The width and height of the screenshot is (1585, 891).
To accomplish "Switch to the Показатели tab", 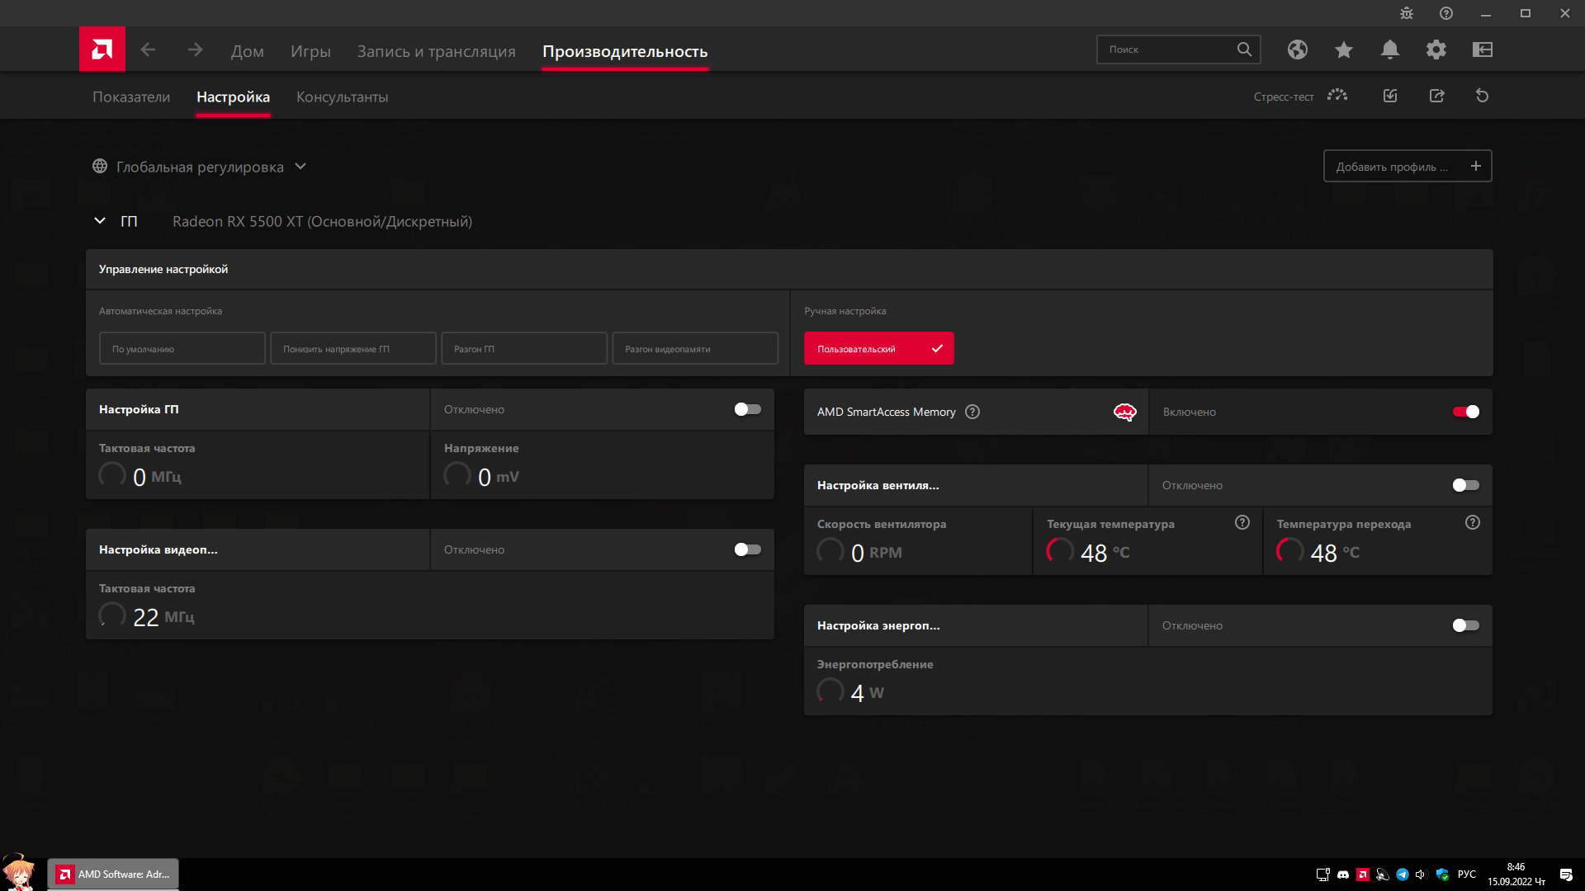I will tap(131, 97).
